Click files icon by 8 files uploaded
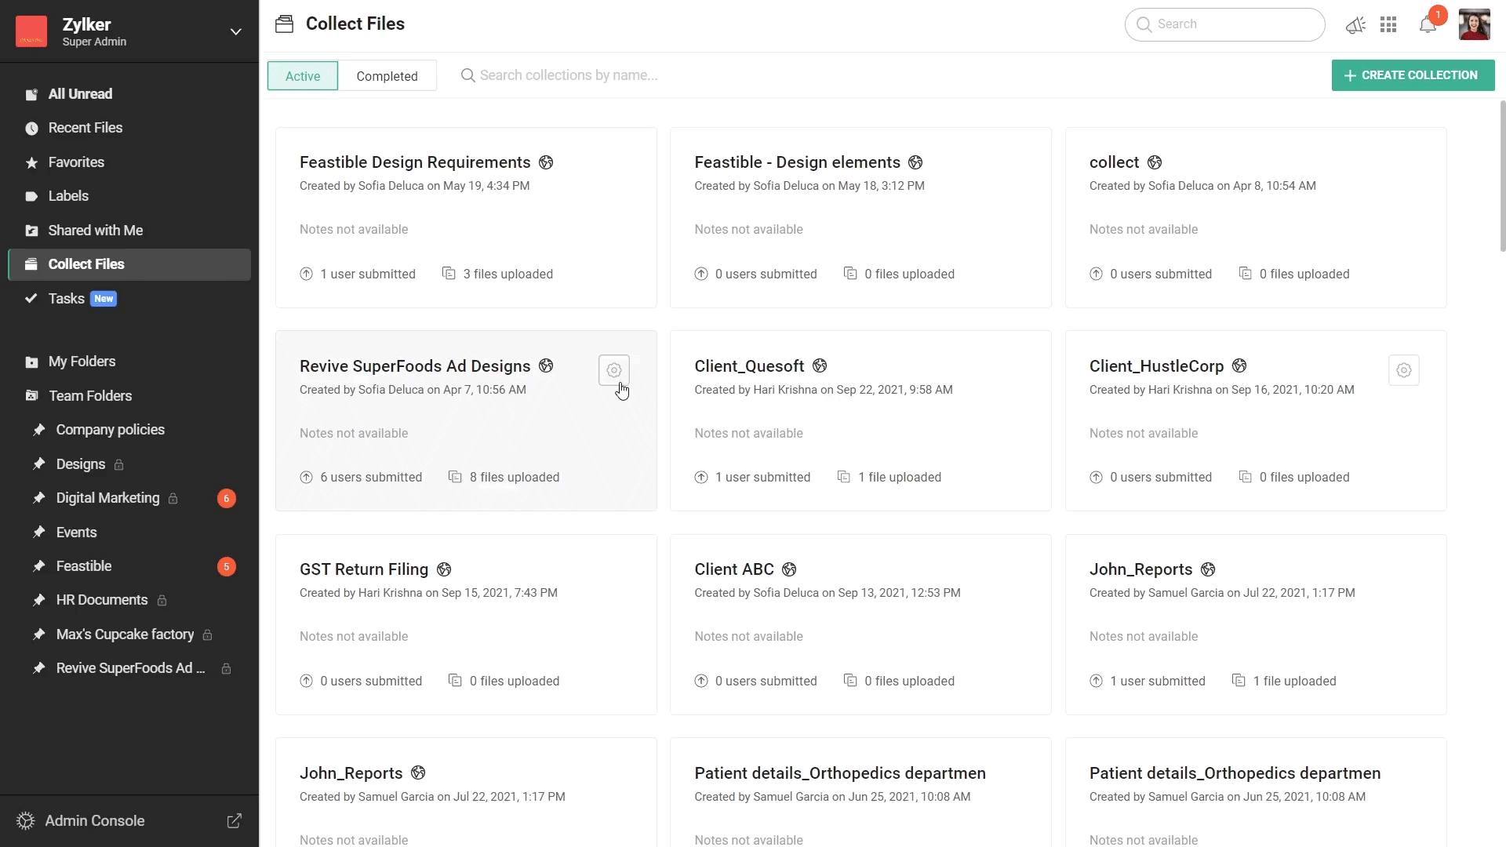This screenshot has height=847, width=1506. tap(455, 478)
